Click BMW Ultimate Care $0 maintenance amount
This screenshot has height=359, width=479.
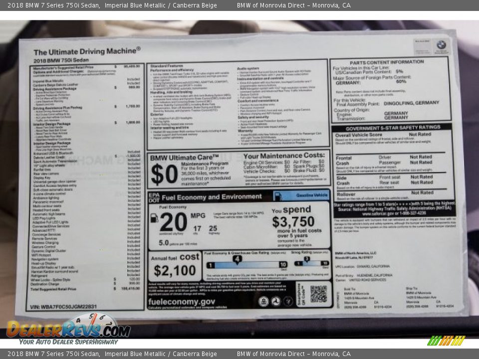point(164,175)
